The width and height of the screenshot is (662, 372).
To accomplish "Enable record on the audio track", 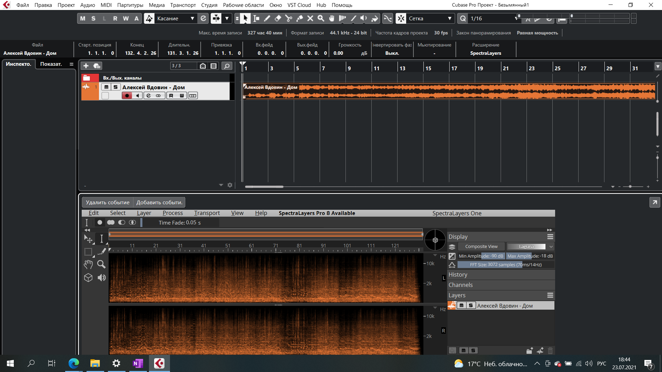I will click(127, 96).
